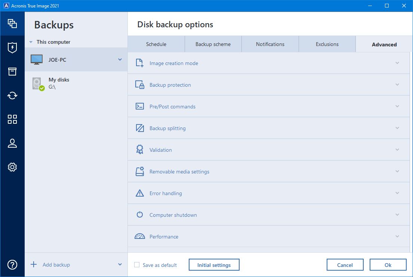Expand the Removable media settings chevron
Screen dimensions: 413x277
pyautogui.click(x=397, y=171)
